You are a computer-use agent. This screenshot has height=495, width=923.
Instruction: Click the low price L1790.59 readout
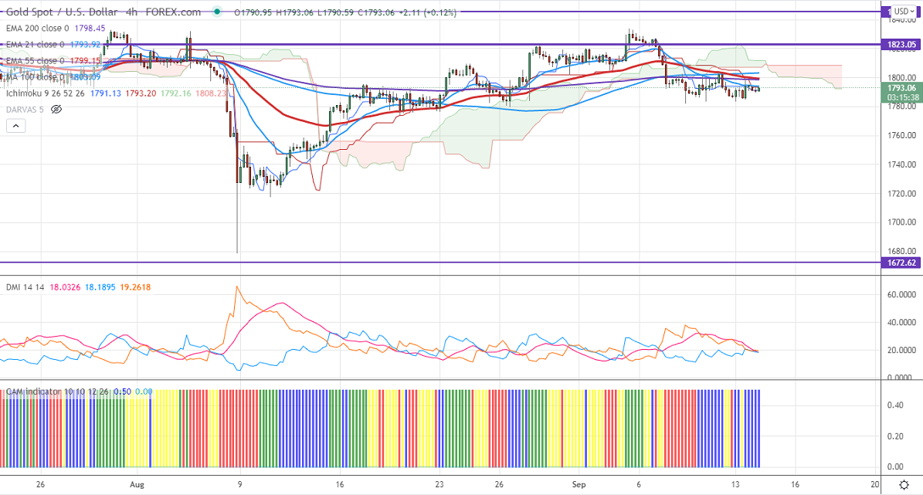coord(335,12)
